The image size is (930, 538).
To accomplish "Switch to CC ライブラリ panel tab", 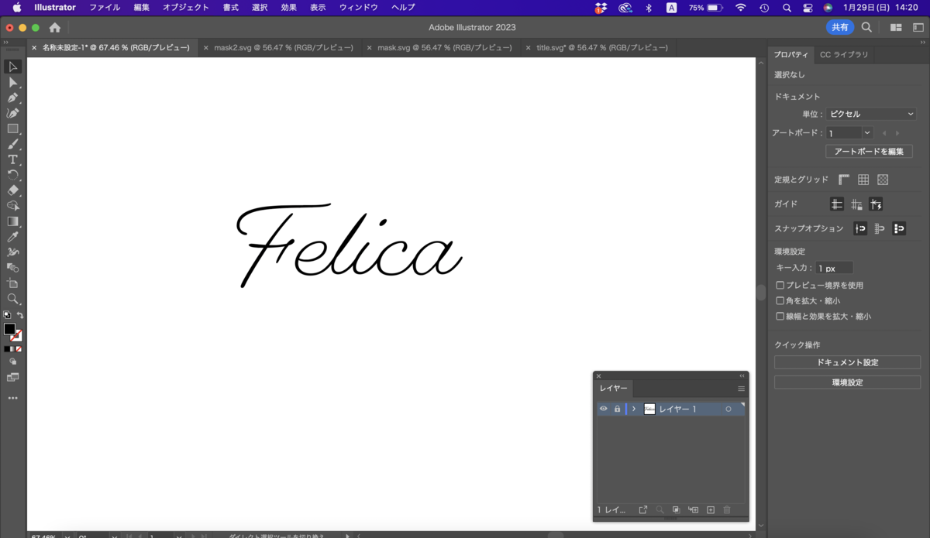I will click(x=844, y=55).
